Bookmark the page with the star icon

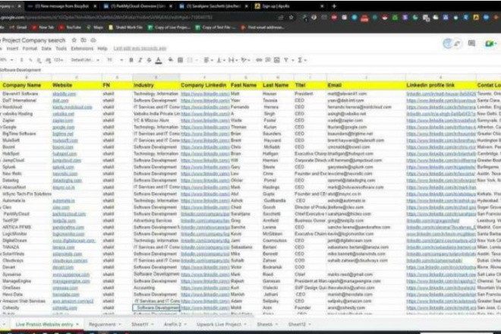(x=291, y=17)
